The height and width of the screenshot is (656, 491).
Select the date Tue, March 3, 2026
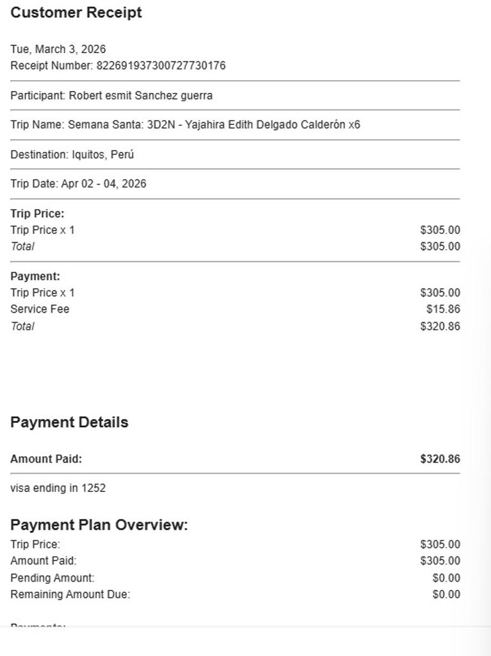[x=58, y=49]
